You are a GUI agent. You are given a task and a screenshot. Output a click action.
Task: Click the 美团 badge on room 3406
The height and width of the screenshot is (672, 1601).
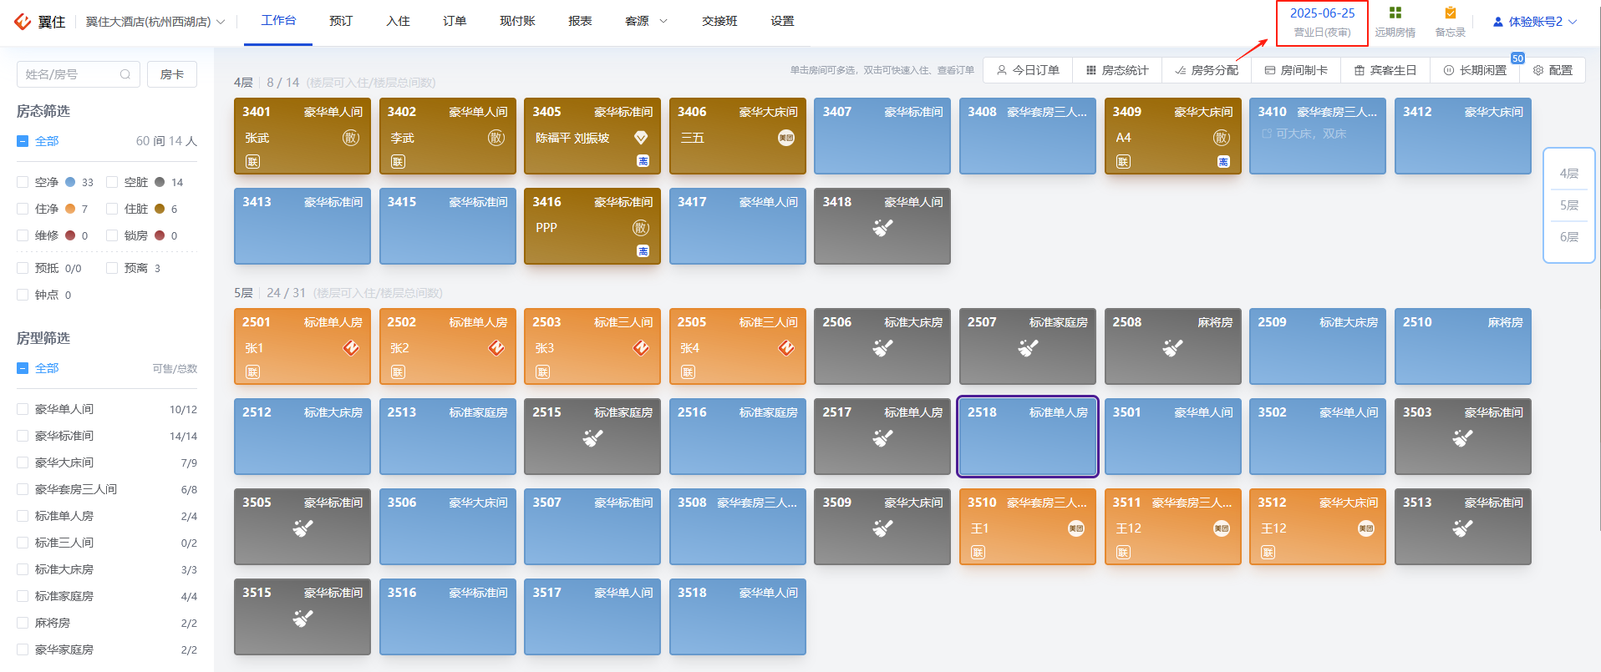pos(786,138)
